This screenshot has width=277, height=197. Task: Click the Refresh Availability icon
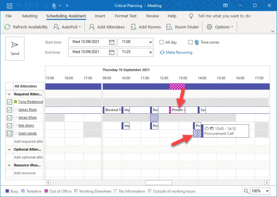[7, 27]
